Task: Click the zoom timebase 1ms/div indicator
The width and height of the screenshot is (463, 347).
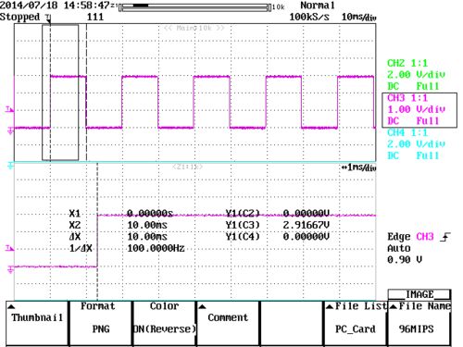Action: point(358,167)
